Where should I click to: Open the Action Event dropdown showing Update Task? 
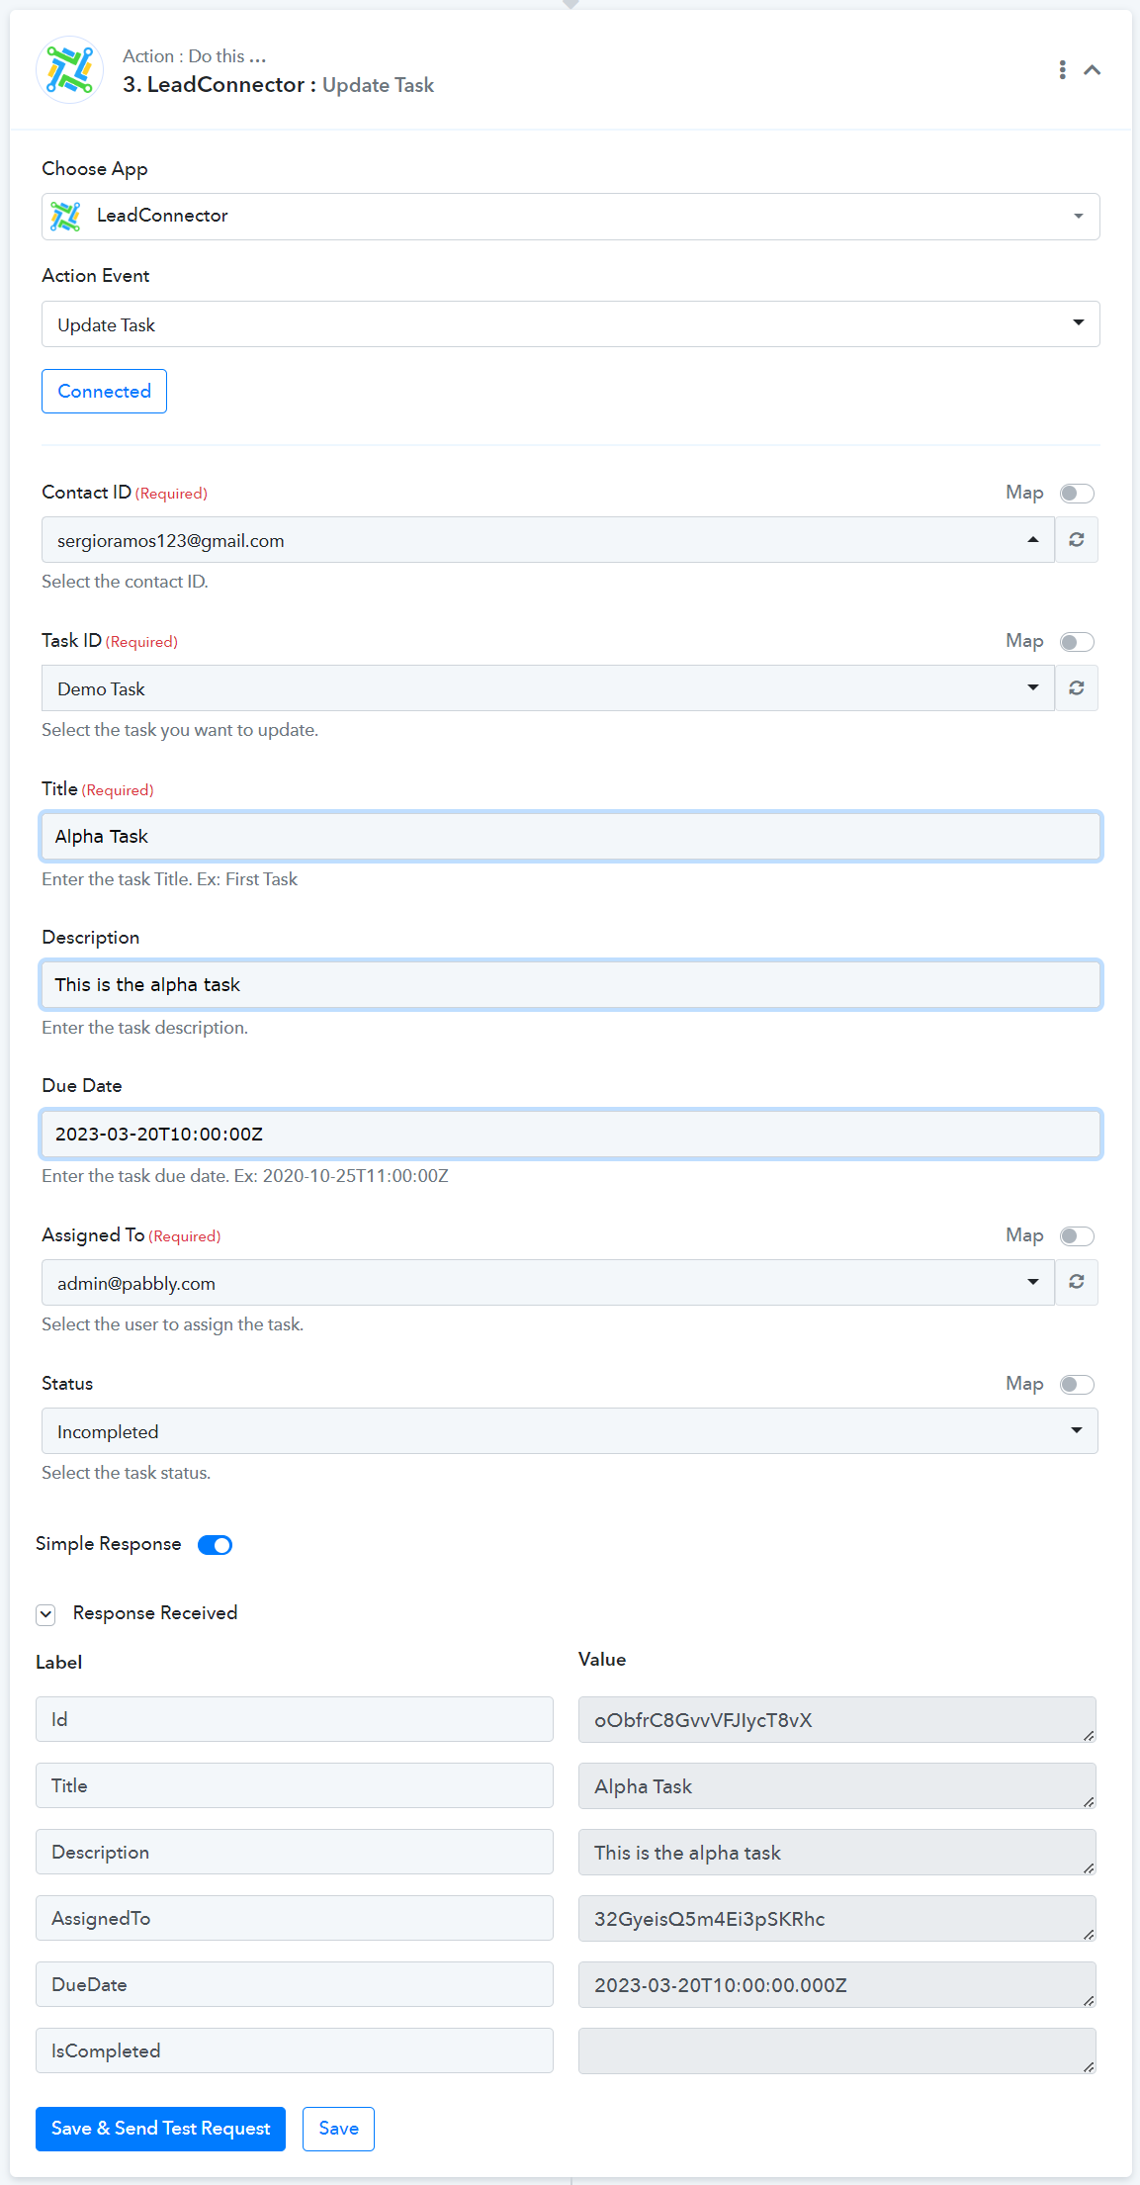click(570, 324)
